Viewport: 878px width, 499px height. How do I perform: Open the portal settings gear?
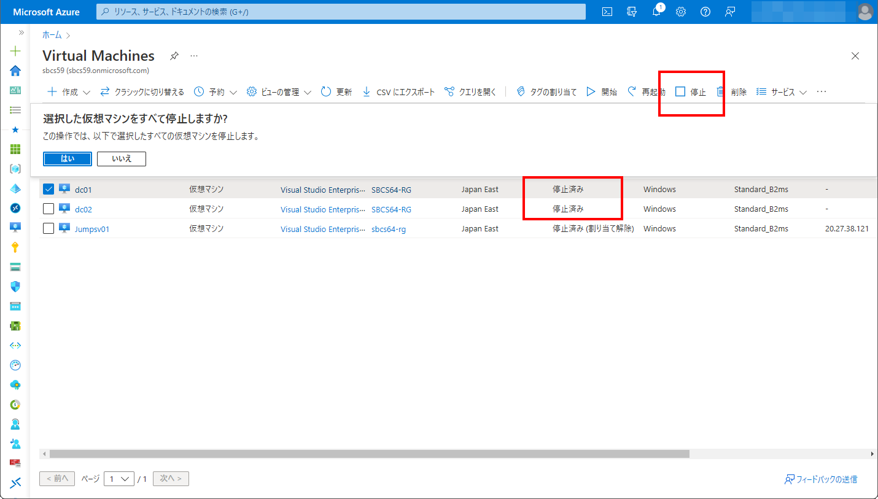[681, 12]
